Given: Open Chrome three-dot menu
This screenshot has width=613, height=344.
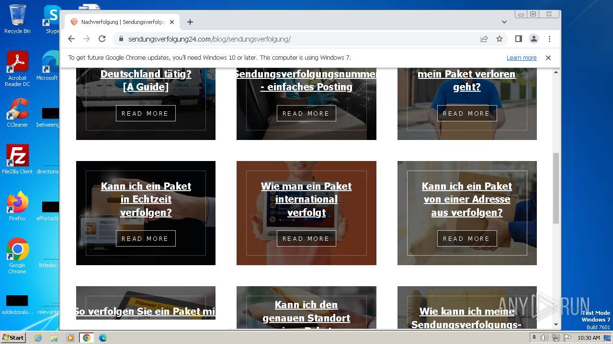Looking at the screenshot, I should pos(549,39).
